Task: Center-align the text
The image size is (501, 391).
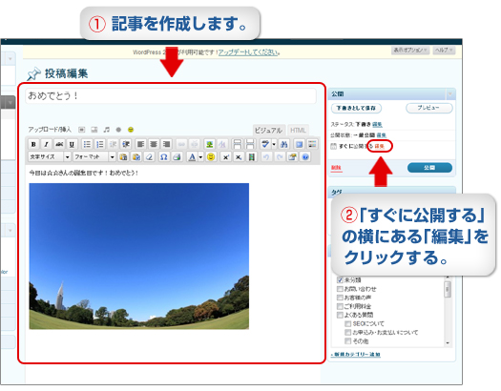Action: click(154, 144)
